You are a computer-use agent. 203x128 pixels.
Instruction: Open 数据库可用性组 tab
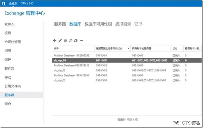point(98,24)
